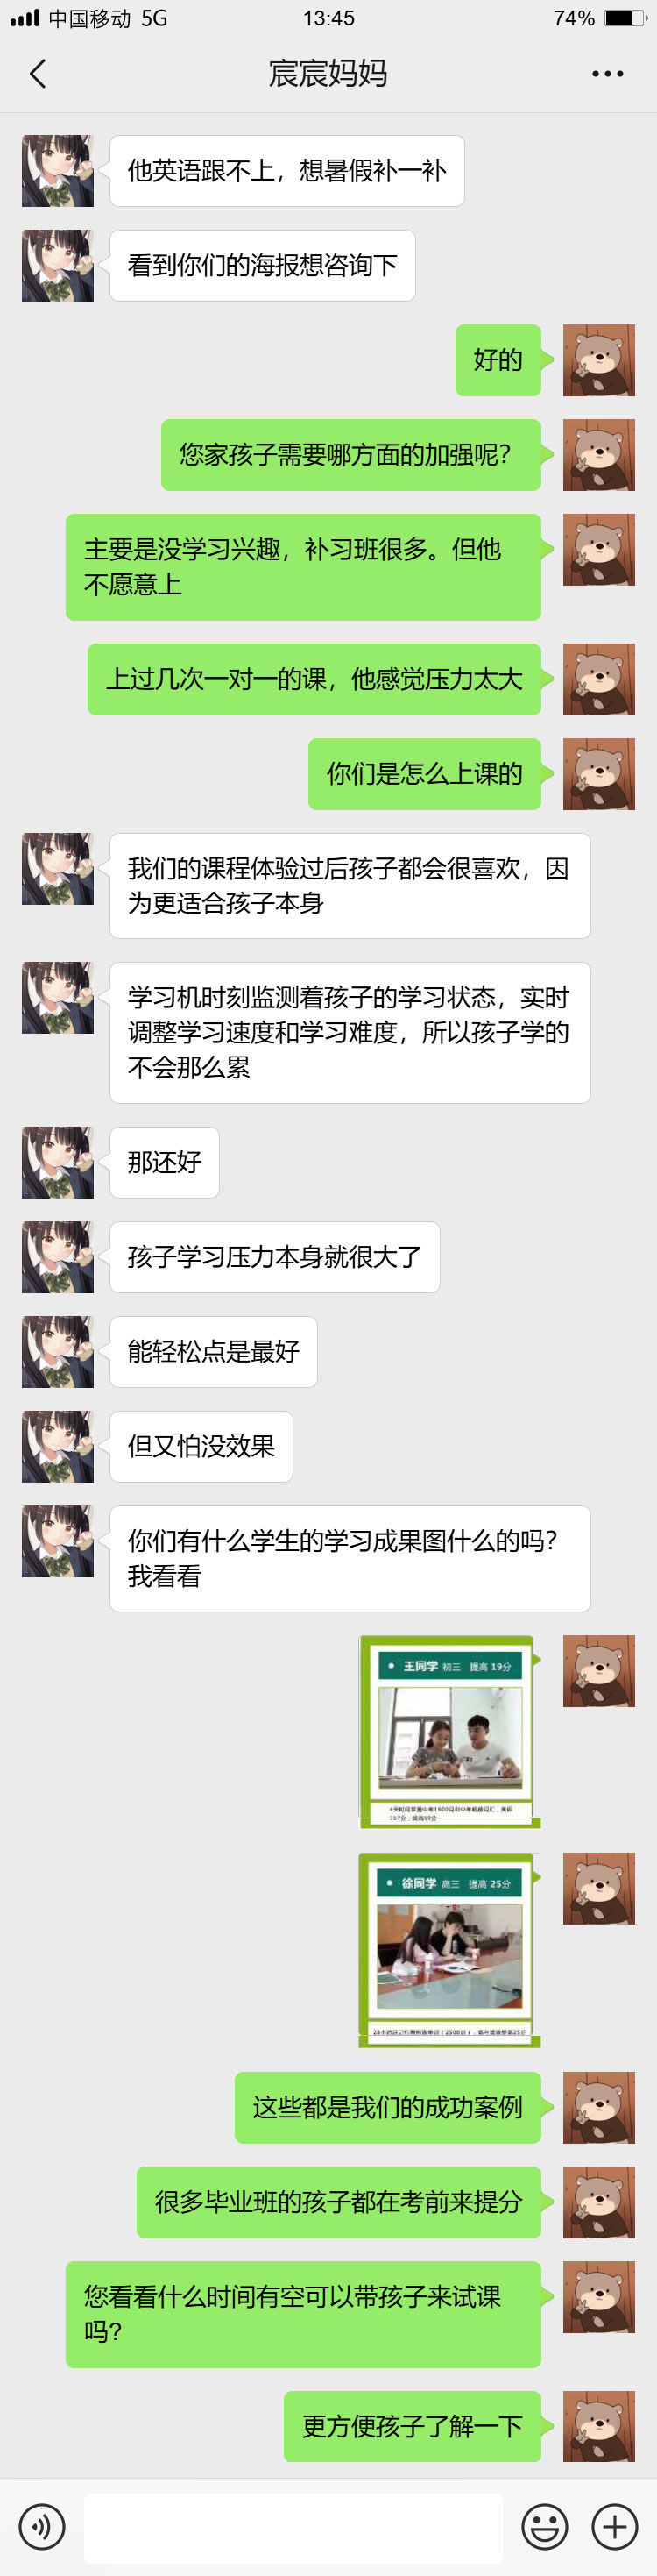Image resolution: width=657 pixels, height=2576 pixels.
Task: Tap bear avatar next to 你们是怎么上课的
Action: coord(599,774)
